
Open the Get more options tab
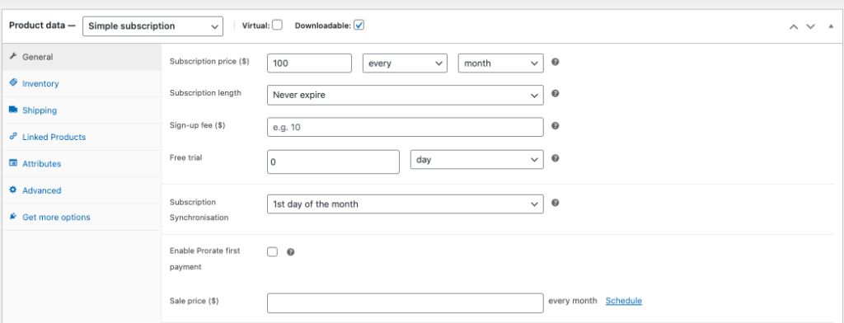(x=56, y=217)
